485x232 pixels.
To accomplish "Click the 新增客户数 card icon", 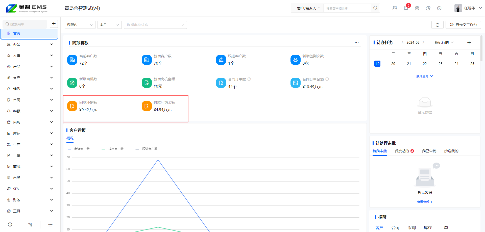I will point(147,60).
